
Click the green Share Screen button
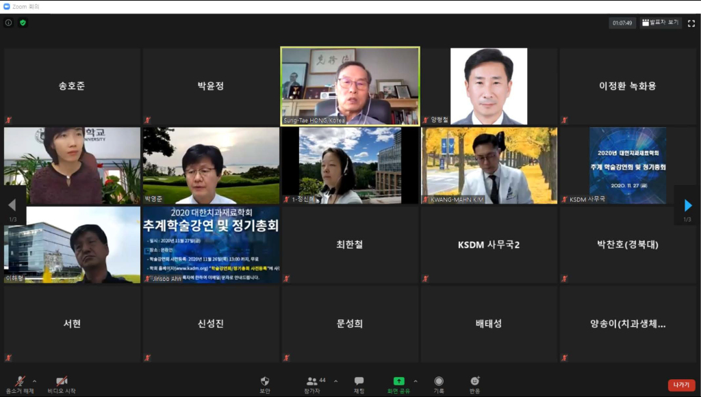pos(398,381)
